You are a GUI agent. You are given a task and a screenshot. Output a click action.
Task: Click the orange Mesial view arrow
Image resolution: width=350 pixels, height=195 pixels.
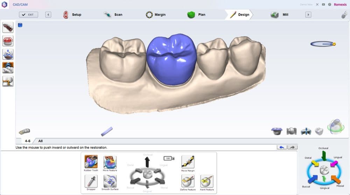pos(336,179)
